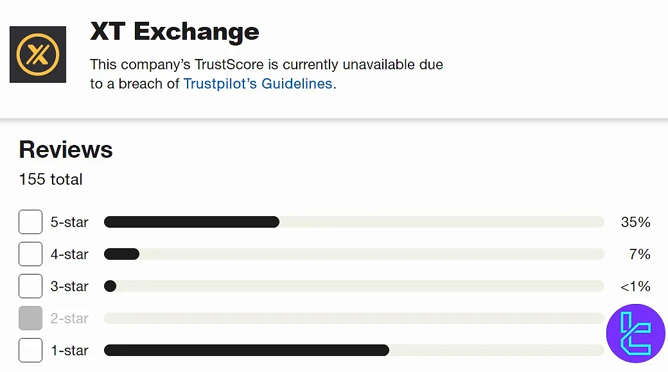Click the "5-star" text label

[69, 223]
